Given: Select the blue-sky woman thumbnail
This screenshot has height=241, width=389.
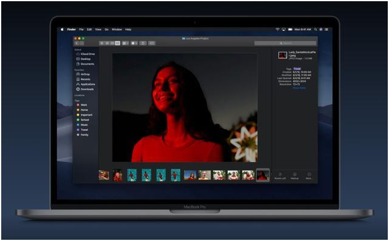Looking at the screenshot, I should (x=190, y=175).
